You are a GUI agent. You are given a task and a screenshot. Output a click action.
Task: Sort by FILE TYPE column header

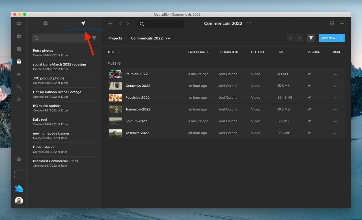tap(258, 52)
